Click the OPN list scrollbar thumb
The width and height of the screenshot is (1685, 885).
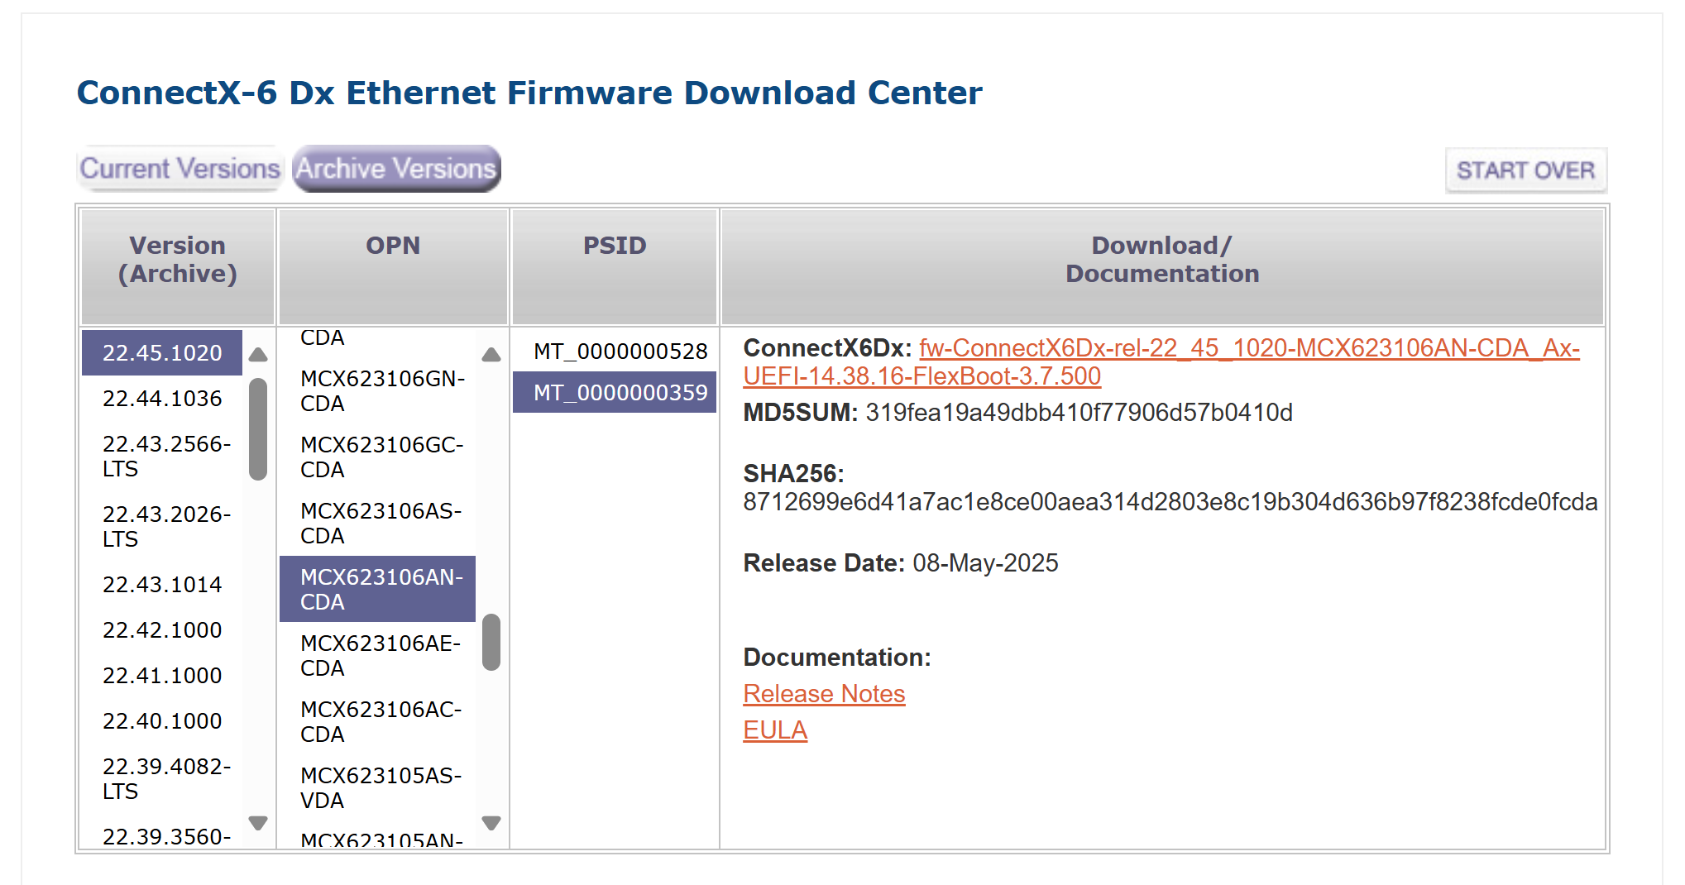coord(491,642)
